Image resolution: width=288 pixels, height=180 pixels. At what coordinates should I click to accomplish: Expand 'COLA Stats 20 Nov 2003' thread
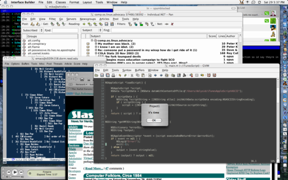click(x=96, y=53)
